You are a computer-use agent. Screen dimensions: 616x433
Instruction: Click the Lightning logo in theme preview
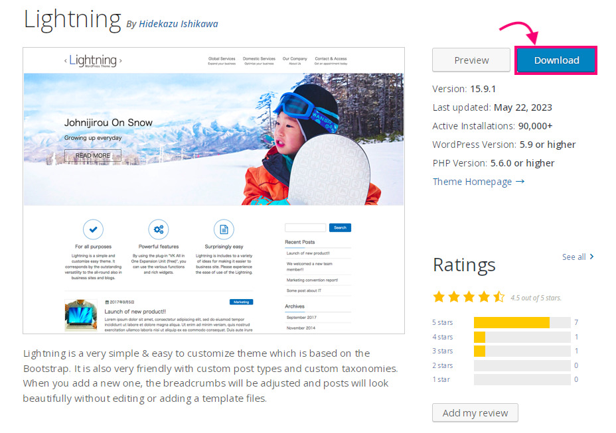93,60
